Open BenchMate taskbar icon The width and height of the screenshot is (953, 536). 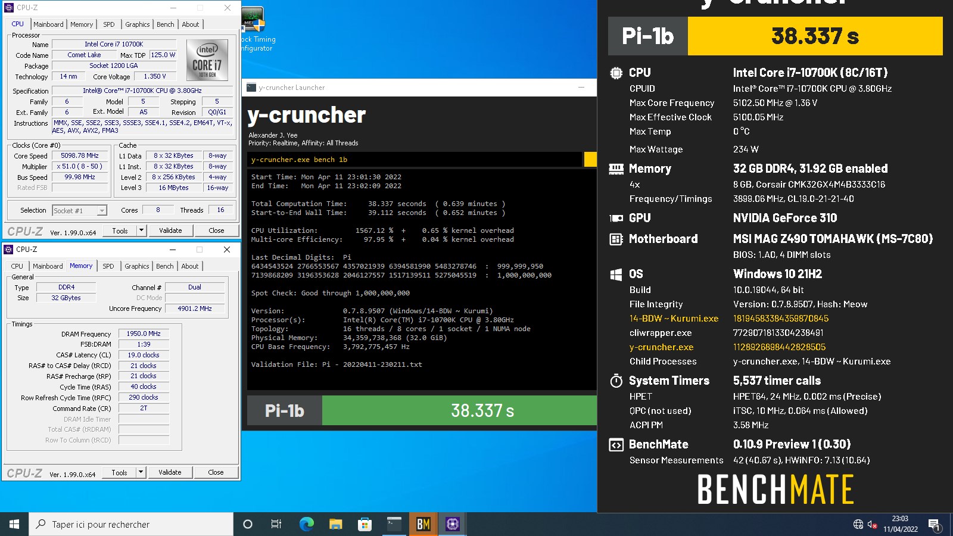[x=423, y=524]
